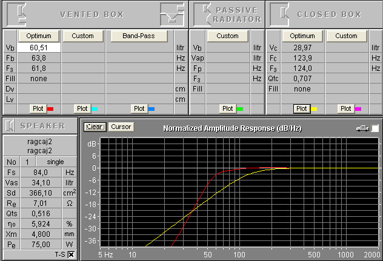Toggle the checkbox beside the car icon
The image size is (383, 261).
(x=375, y=128)
